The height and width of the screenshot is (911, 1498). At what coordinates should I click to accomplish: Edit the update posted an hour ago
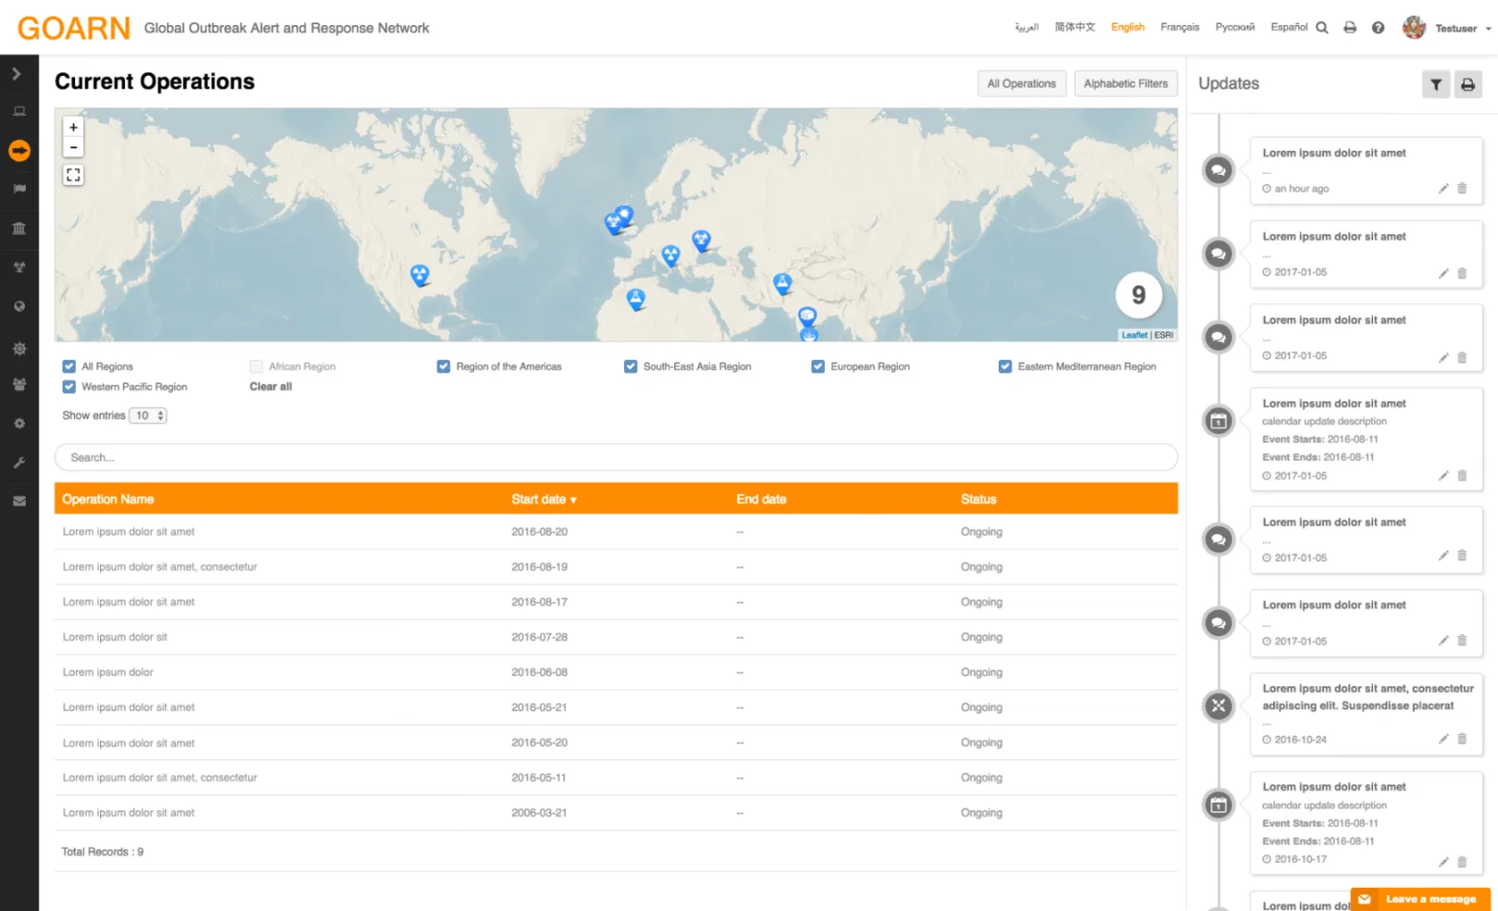[1443, 189]
